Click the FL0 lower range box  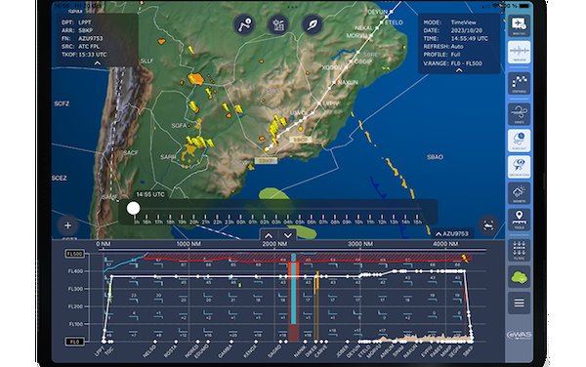pyautogui.click(x=75, y=342)
